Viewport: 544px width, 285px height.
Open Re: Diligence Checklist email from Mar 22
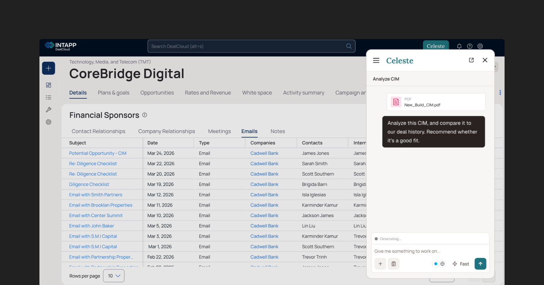click(93, 164)
